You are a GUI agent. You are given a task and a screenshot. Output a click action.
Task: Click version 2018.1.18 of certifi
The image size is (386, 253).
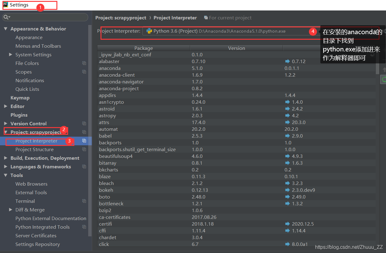[203, 224]
